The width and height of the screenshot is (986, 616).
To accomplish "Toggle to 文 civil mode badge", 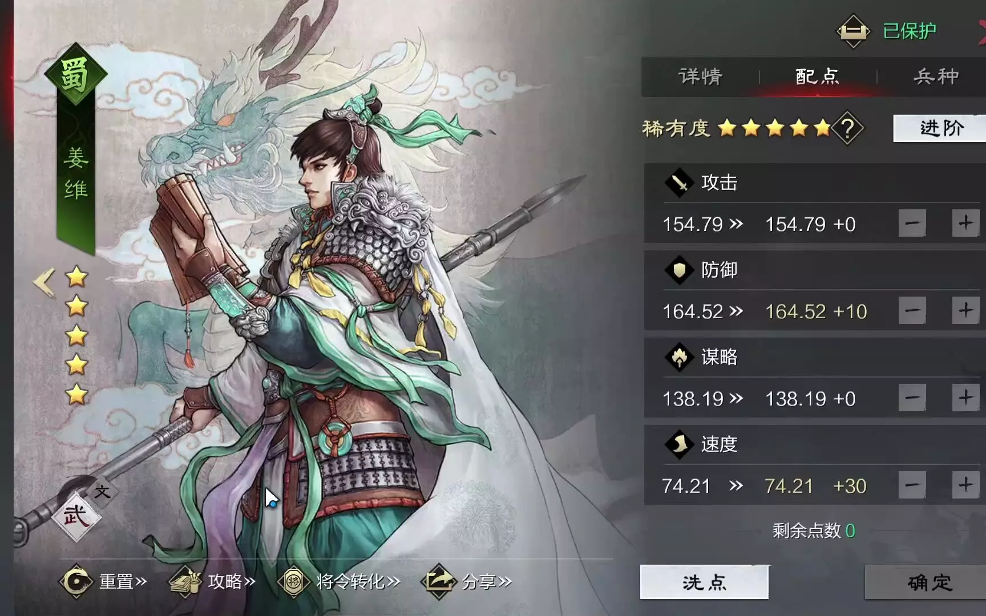I will tap(102, 492).
